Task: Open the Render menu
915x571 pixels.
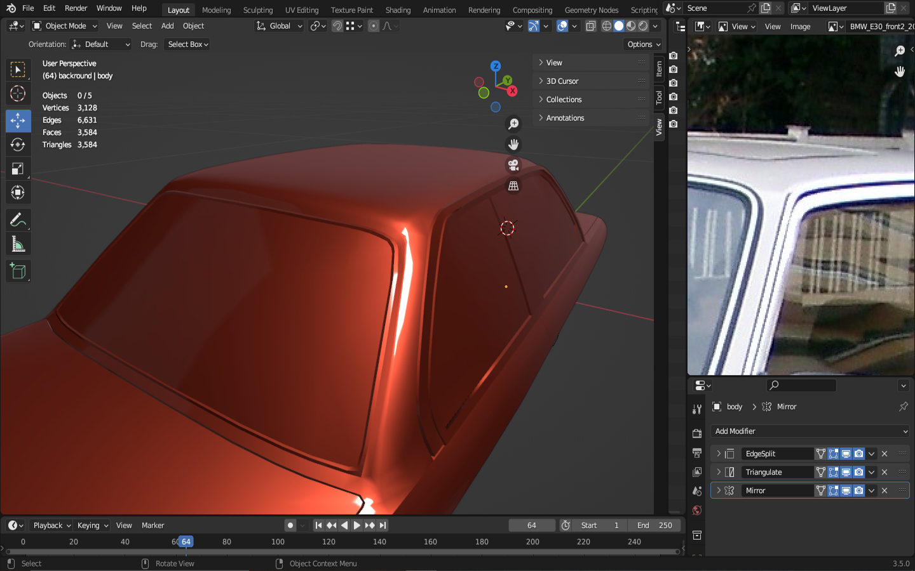Action: [76, 8]
